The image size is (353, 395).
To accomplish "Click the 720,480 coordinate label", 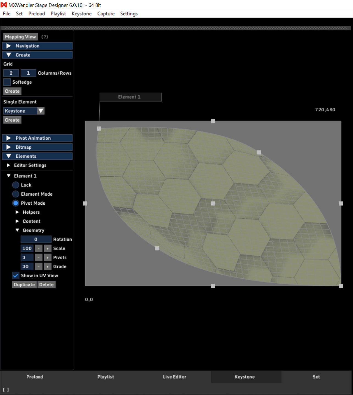I will [x=325, y=109].
